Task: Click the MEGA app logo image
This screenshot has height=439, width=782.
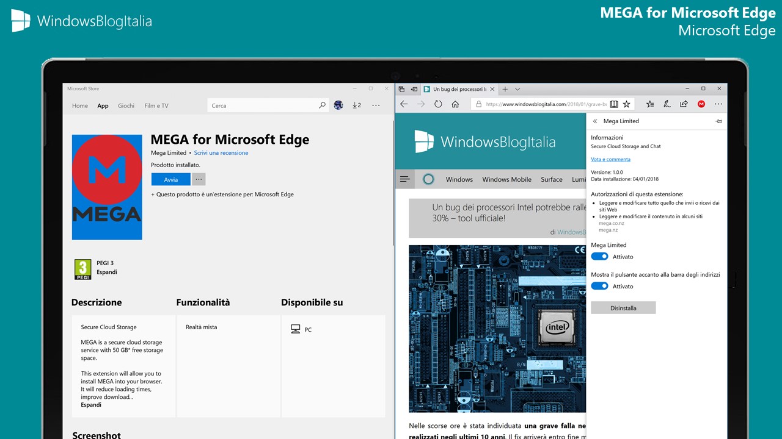Action: coord(107,187)
